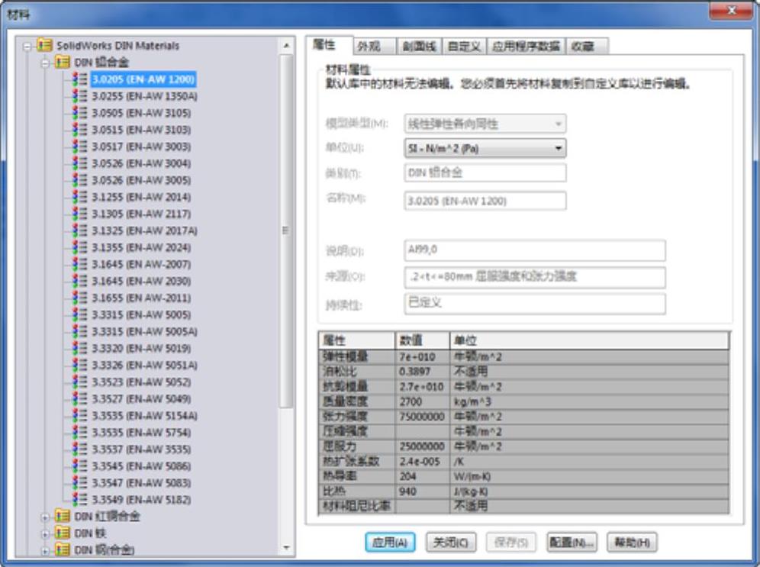Click material icon beside 3.0526 (EN-AW 3005)
Viewport: 760px width, 567px height.
(80, 180)
